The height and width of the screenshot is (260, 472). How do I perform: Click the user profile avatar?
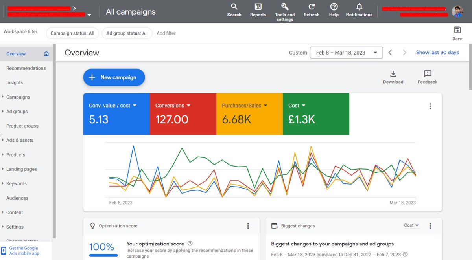coord(457,11)
